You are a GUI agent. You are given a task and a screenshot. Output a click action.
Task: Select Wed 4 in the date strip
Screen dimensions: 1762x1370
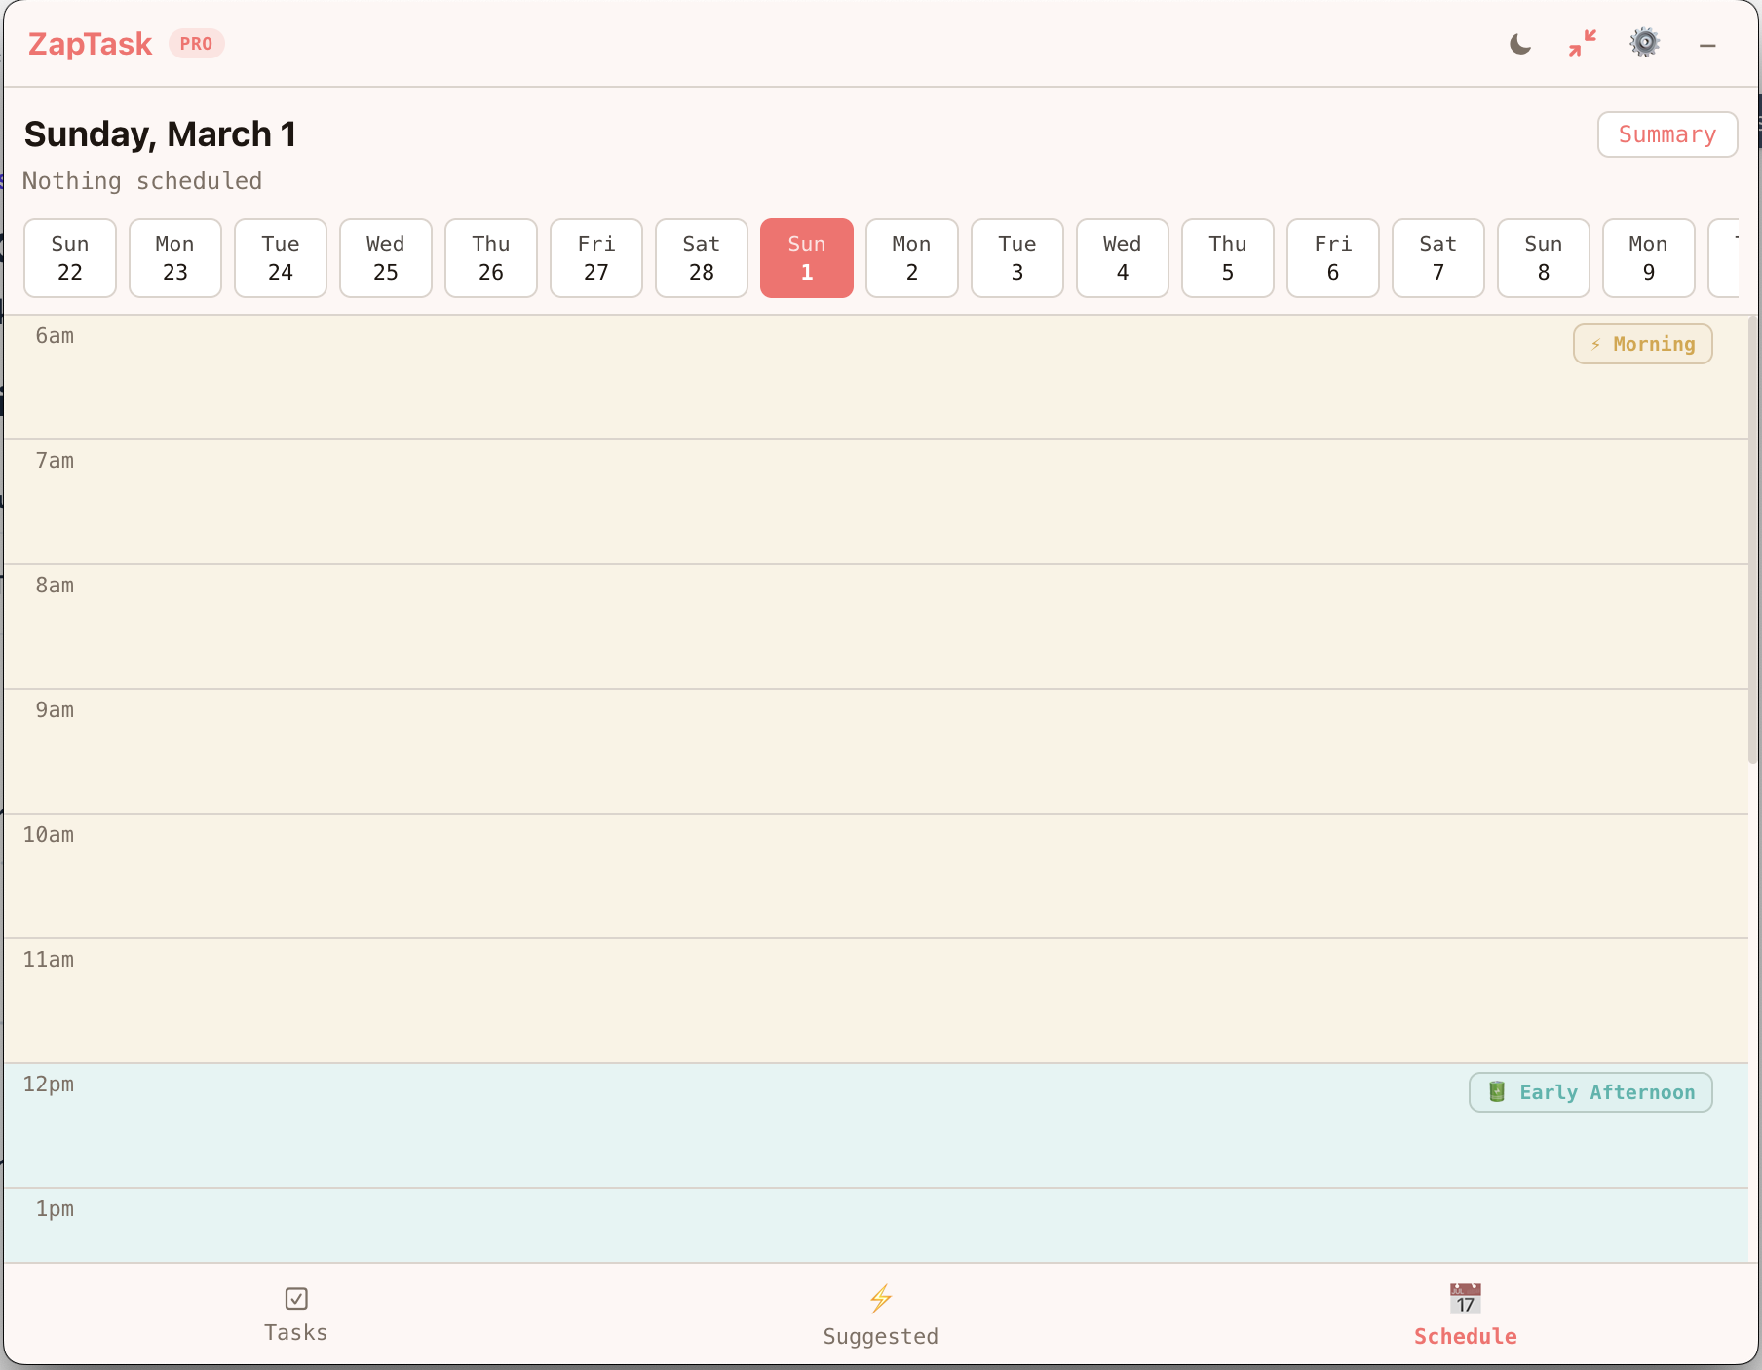[1123, 258]
